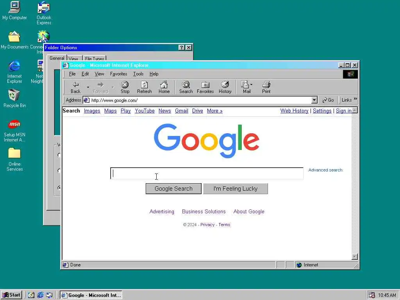Image resolution: width=400 pixels, height=300 pixels.
Task: Go back with the Back toolbar button
Action: pyautogui.click(x=75, y=87)
